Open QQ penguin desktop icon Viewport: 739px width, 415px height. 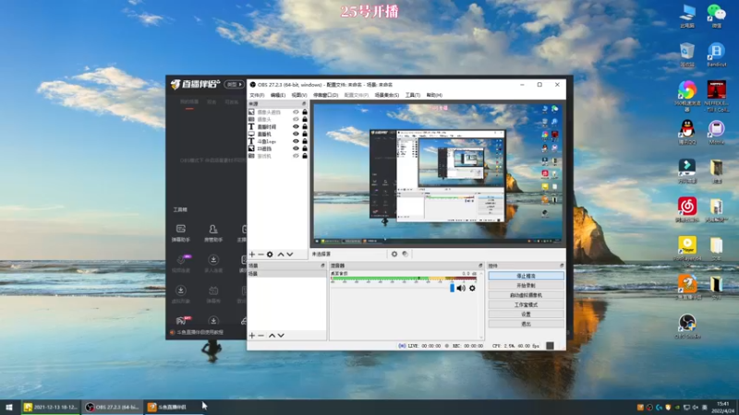[x=687, y=132]
